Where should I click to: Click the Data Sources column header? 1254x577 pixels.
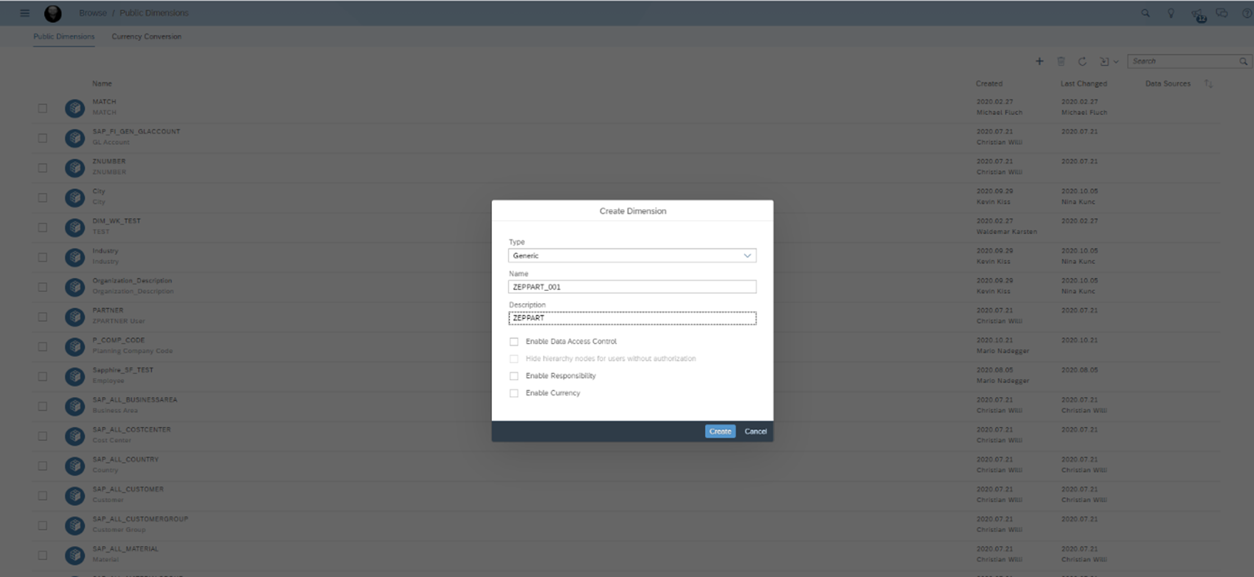1168,84
